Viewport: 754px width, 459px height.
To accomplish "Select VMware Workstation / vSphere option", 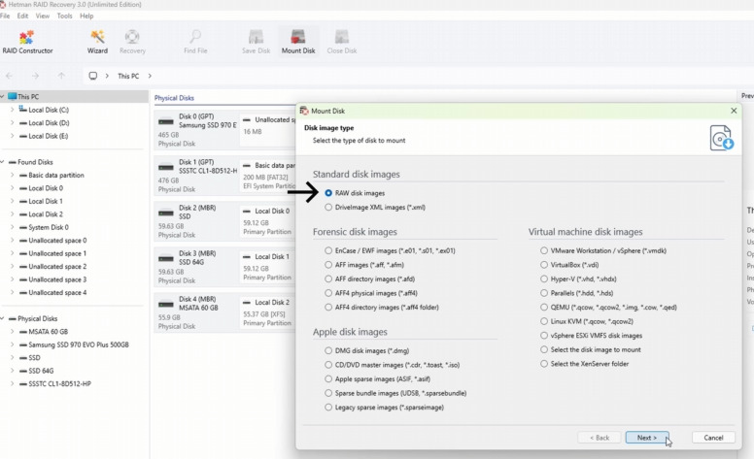I will 544,250.
